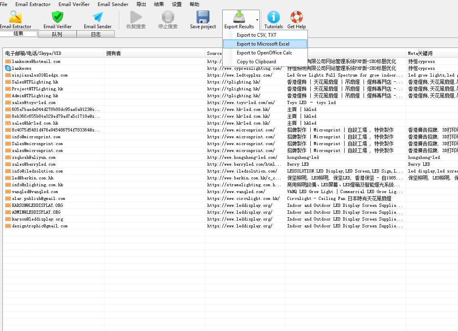Select row sales@hk-led.com.hk
458x331 pixels.
point(230,123)
